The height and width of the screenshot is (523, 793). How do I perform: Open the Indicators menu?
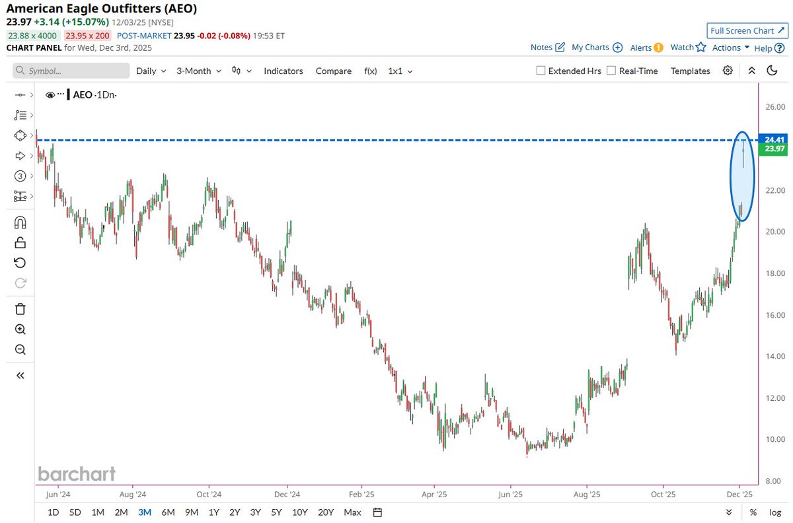pos(283,71)
